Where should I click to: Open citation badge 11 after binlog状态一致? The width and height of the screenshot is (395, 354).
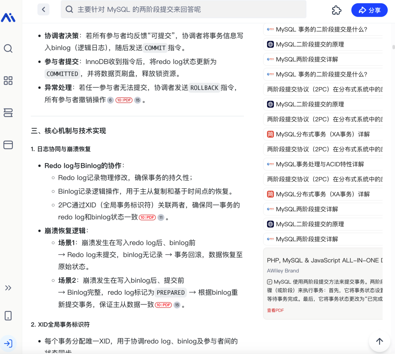(161, 218)
